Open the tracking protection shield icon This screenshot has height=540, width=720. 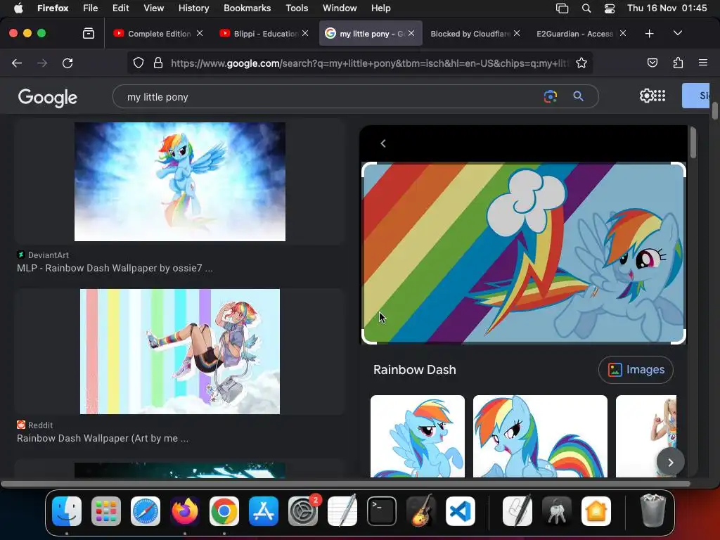139,63
